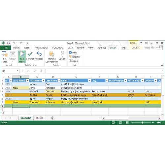Open the Lead Status filter dropdown
The image size is (165, 165).
[27, 81]
